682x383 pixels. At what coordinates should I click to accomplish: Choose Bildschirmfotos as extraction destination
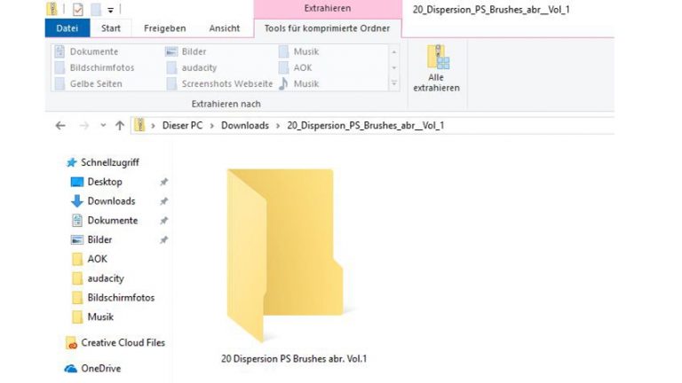pos(95,67)
